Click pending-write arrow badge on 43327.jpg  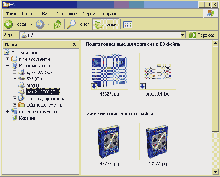click(x=94, y=86)
